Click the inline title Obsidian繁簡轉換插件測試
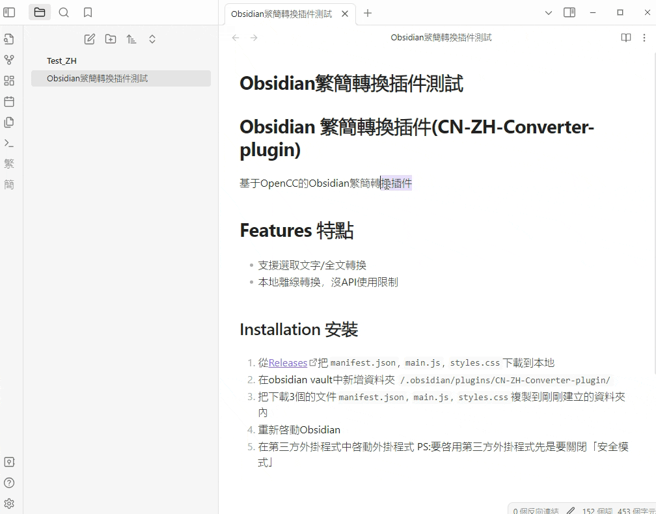The width and height of the screenshot is (656, 514). pos(351,83)
